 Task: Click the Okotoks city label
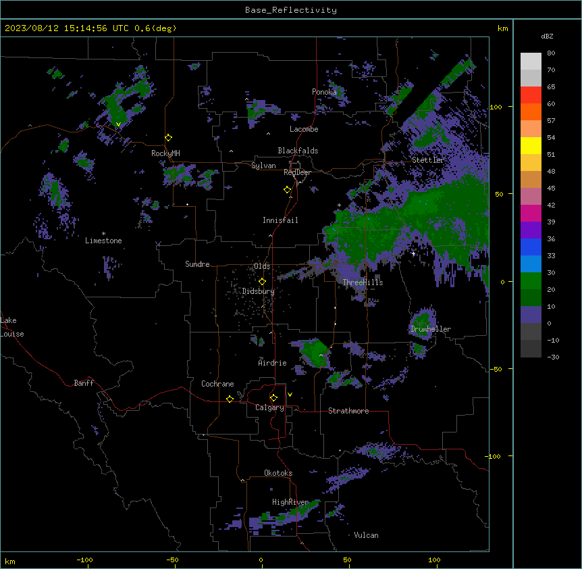coord(278,473)
